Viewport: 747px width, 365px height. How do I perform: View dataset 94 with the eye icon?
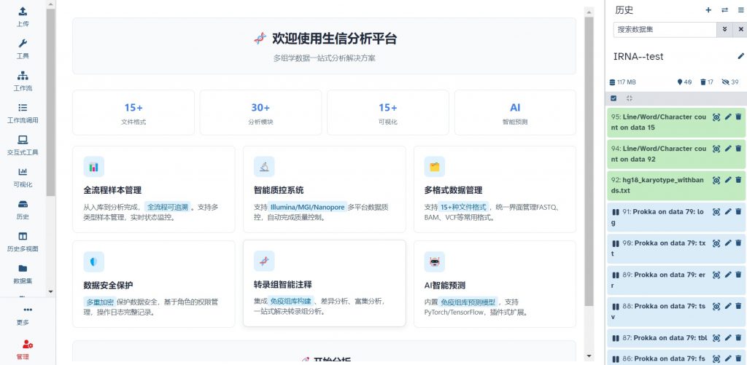tap(716, 149)
